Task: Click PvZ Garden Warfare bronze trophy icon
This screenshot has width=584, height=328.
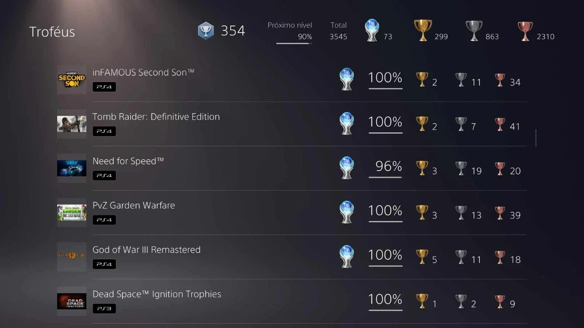Action: point(500,212)
